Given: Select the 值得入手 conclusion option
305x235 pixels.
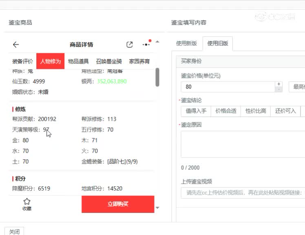Looking at the screenshot, I should coord(196,111).
